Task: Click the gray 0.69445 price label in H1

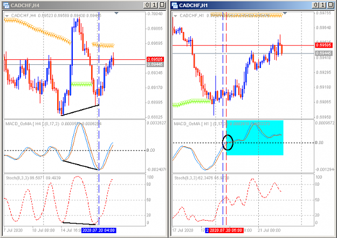Action: [x=324, y=53]
